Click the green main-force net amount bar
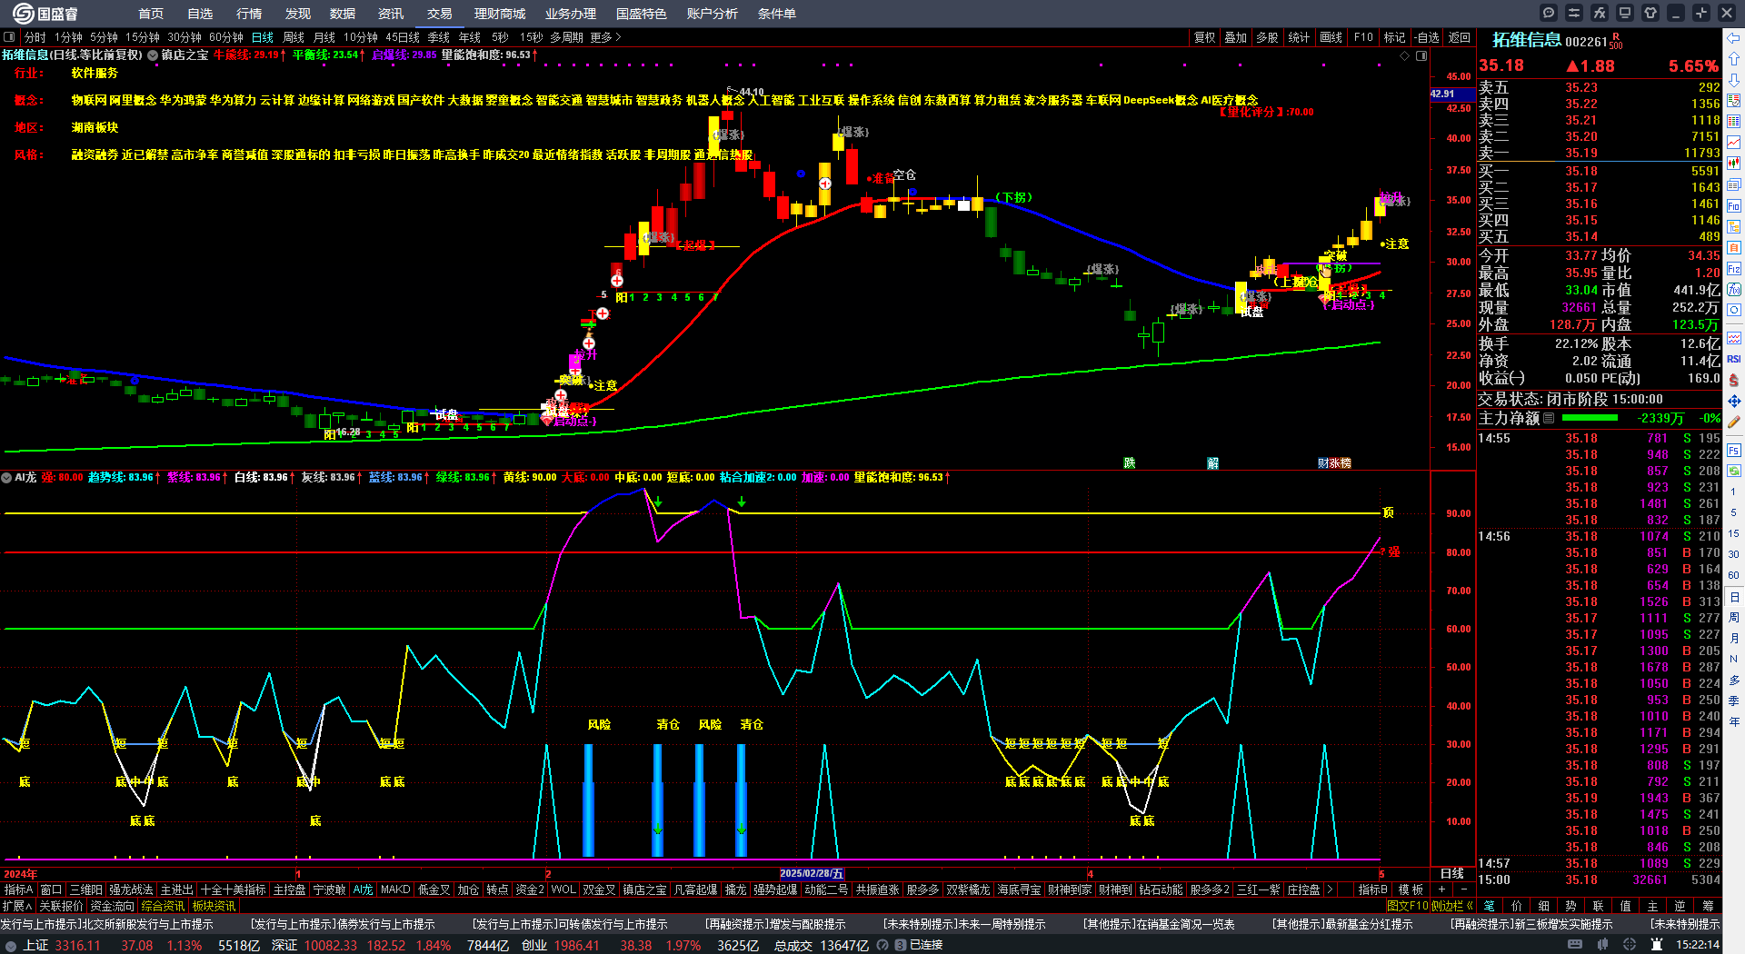Viewport: 1745px width, 954px height. pos(1589,418)
